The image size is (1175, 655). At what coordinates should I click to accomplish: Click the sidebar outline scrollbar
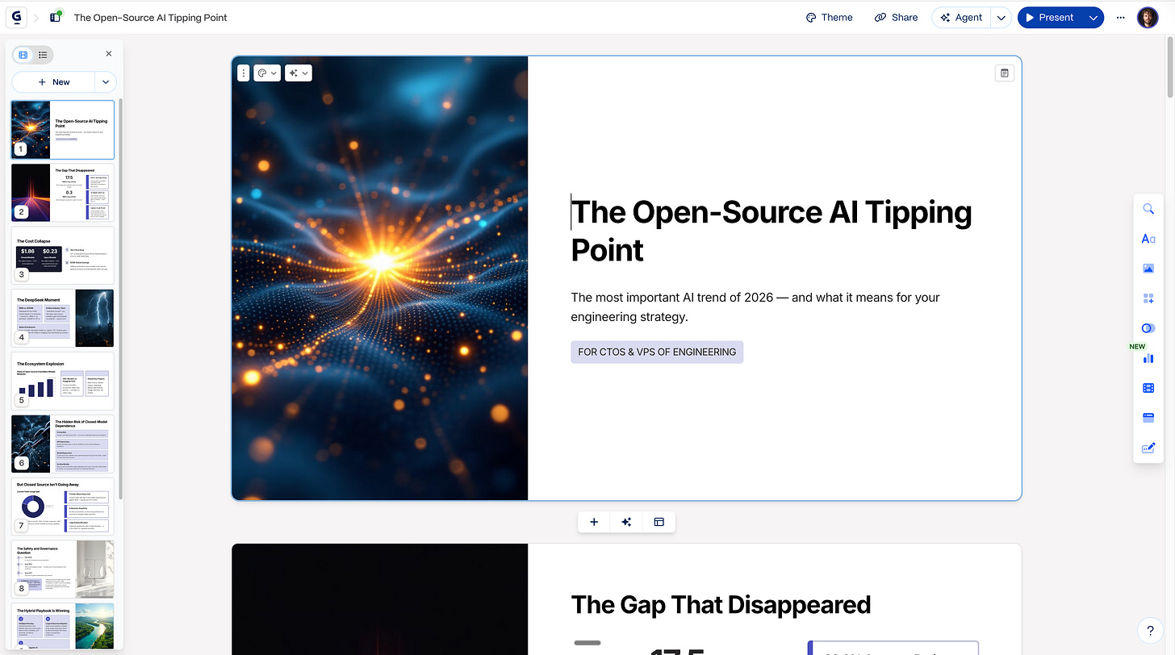click(121, 298)
